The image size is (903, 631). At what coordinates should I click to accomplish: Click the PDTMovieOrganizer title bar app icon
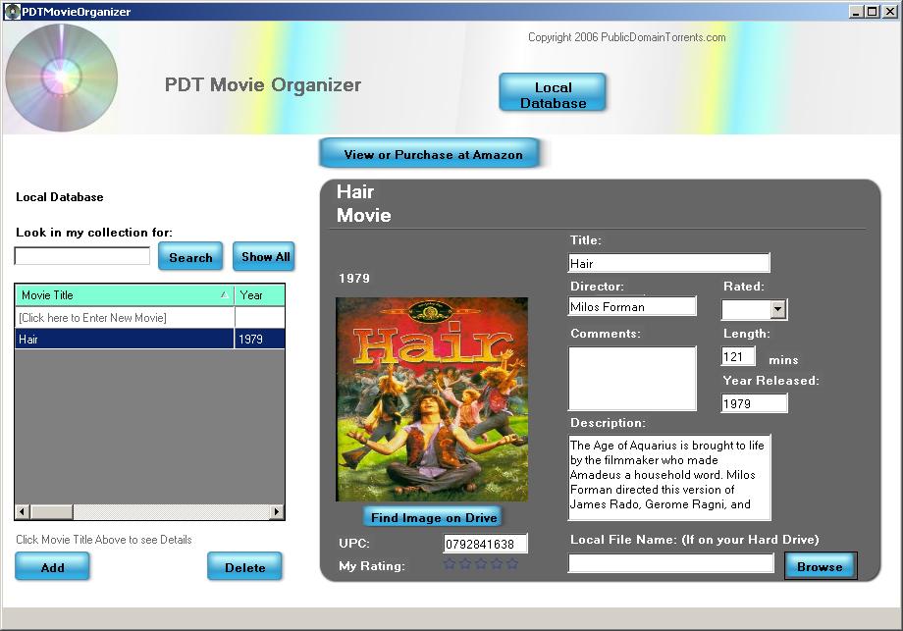[x=12, y=12]
